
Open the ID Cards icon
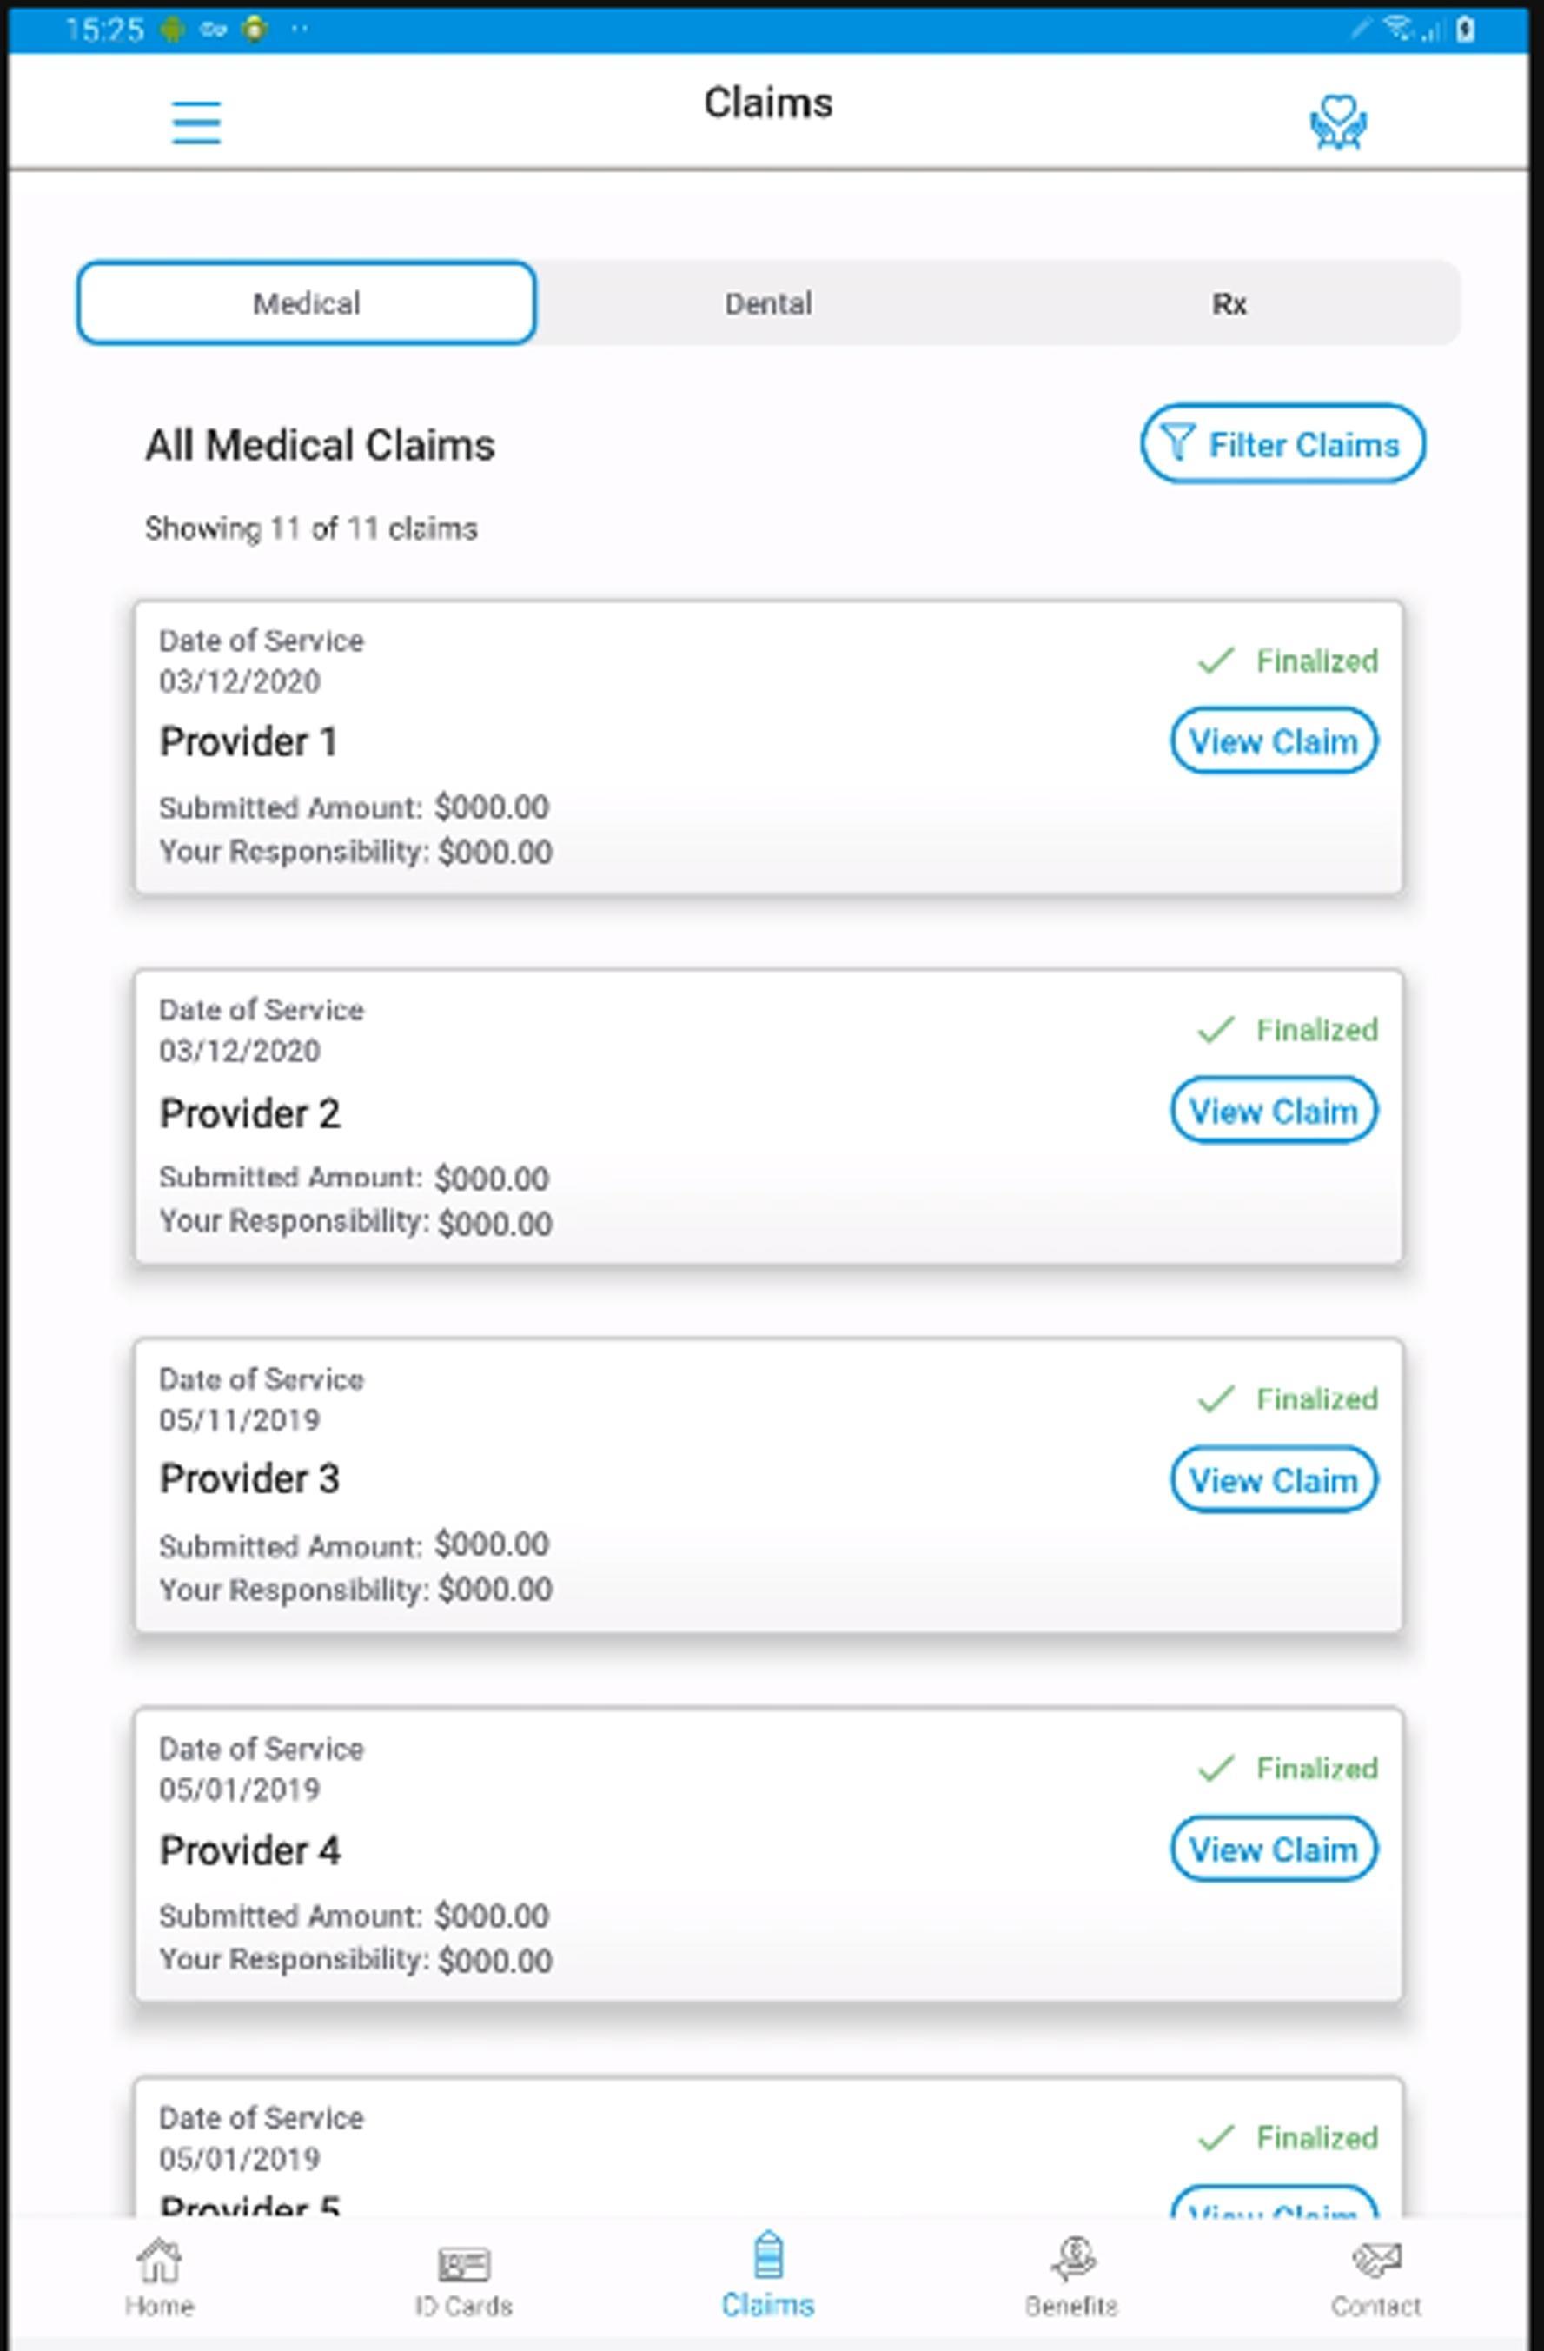click(463, 2263)
